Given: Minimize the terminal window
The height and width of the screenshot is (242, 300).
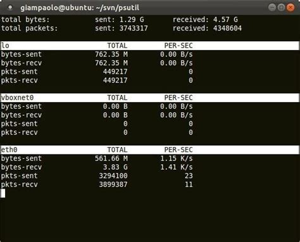Looking at the screenshot, I should pos(272,8).
